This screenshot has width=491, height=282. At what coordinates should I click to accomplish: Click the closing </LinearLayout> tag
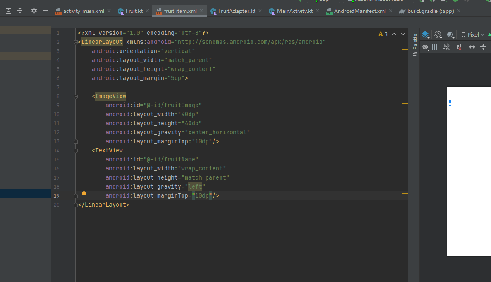pyautogui.click(x=104, y=205)
